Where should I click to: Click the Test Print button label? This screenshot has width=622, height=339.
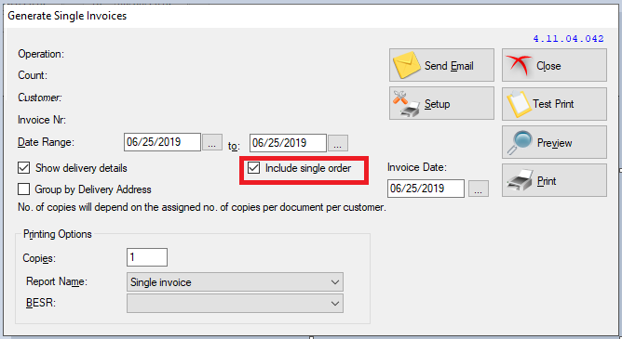point(553,104)
